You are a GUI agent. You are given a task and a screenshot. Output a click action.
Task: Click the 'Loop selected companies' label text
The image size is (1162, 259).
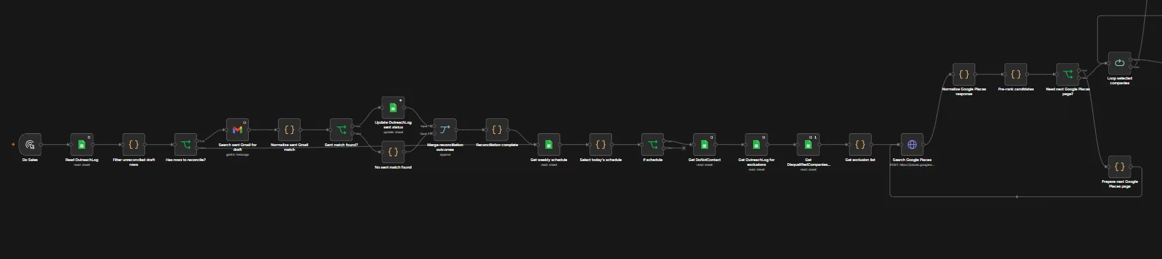pyautogui.click(x=1119, y=81)
